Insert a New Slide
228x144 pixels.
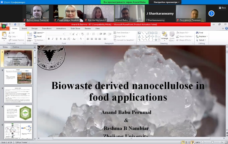29,37
